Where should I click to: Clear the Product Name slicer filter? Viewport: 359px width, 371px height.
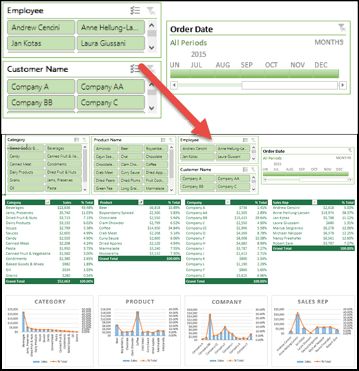coord(171,140)
